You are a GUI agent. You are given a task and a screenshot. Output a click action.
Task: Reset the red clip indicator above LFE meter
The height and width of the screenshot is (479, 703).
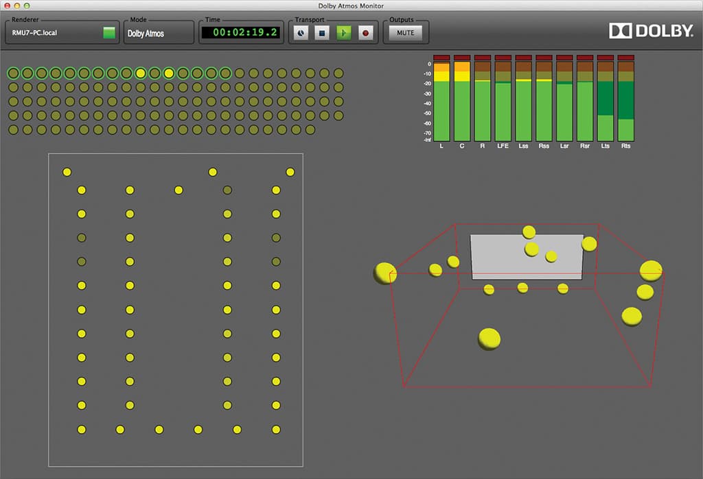(x=503, y=58)
